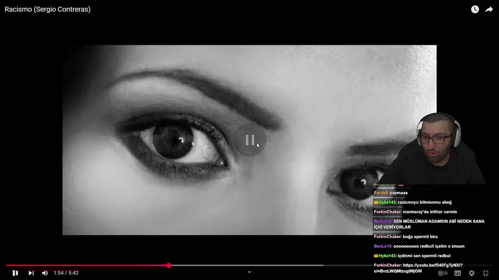Skip to the next video
Screen dimensions: 499x280
(x=31, y=273)
